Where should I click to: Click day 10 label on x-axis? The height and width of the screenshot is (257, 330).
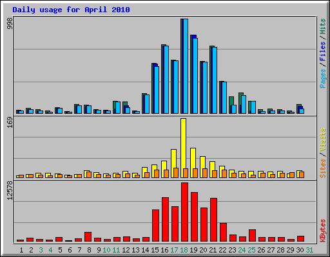[x=106, y=250]
